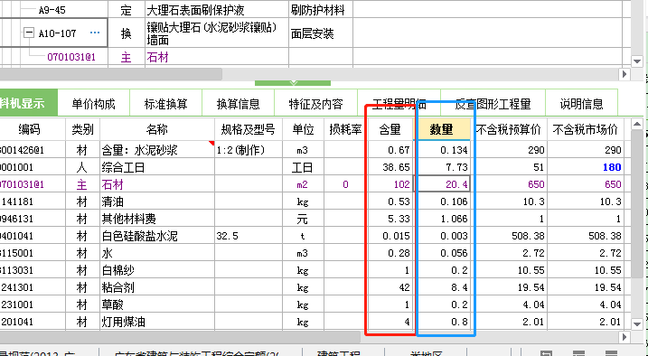Select 大理石表面刷保护液 cell in upper grid
Image resolution: width=648 pixels, height=356 pixels.
(217, 10)
